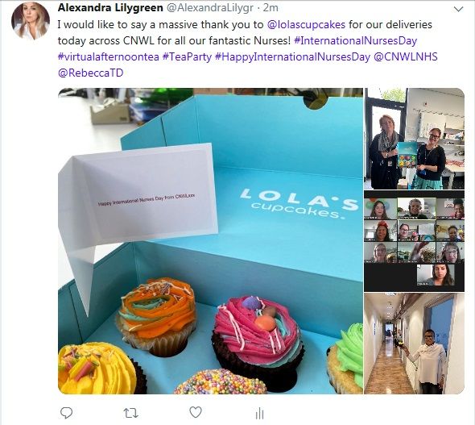Click the reply speech bubble icon
The width and height of the screenshot is (475, 425).
(x=66, y=413)
